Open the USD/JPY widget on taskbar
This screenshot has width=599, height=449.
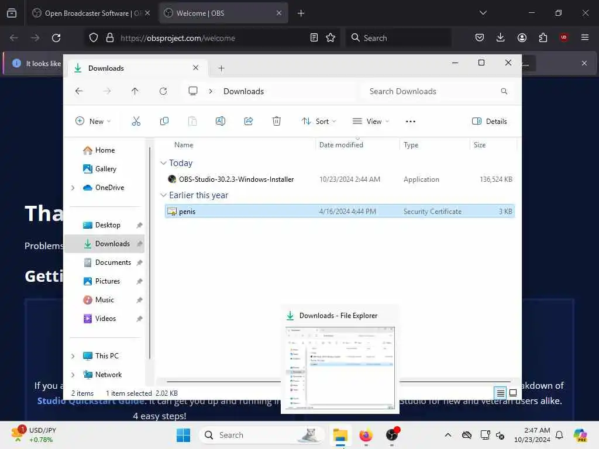click(33, 434)
